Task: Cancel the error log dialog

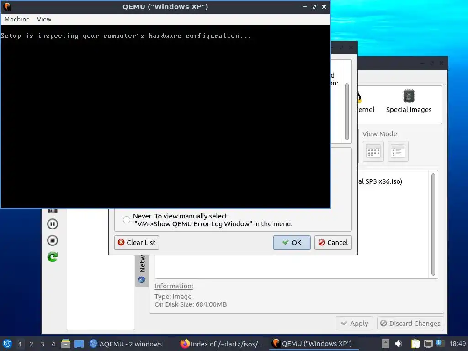Action: pos(333,242)
